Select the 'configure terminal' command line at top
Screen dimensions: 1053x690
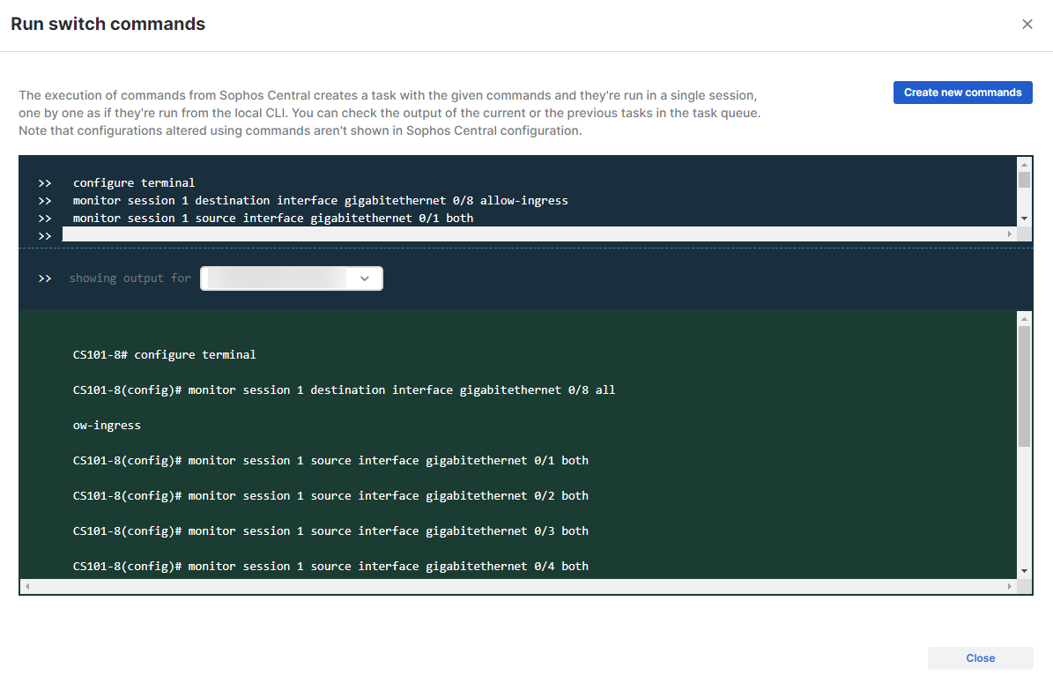[134, 183]
